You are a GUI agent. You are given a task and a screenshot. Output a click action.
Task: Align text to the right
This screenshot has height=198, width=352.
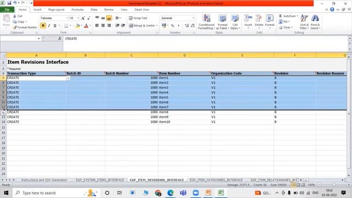click(x=109, y=26)
